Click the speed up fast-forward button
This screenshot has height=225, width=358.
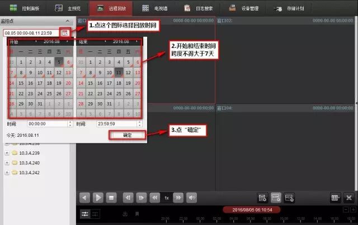(x=178, y=197)
